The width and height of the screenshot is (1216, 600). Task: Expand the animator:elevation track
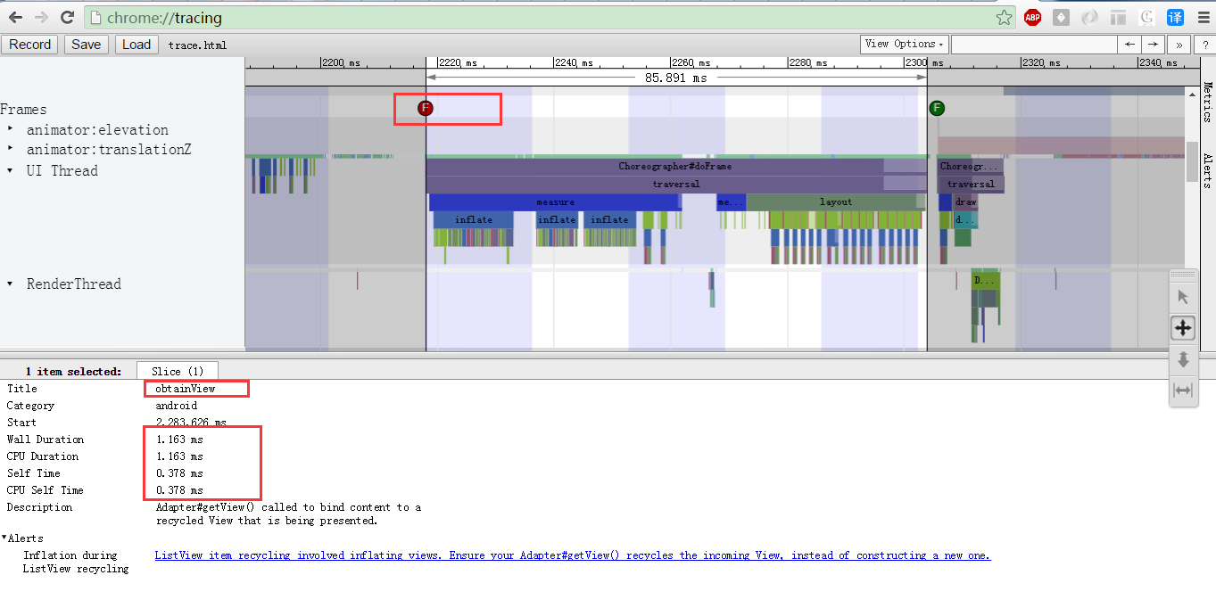(x=11, y=128)
